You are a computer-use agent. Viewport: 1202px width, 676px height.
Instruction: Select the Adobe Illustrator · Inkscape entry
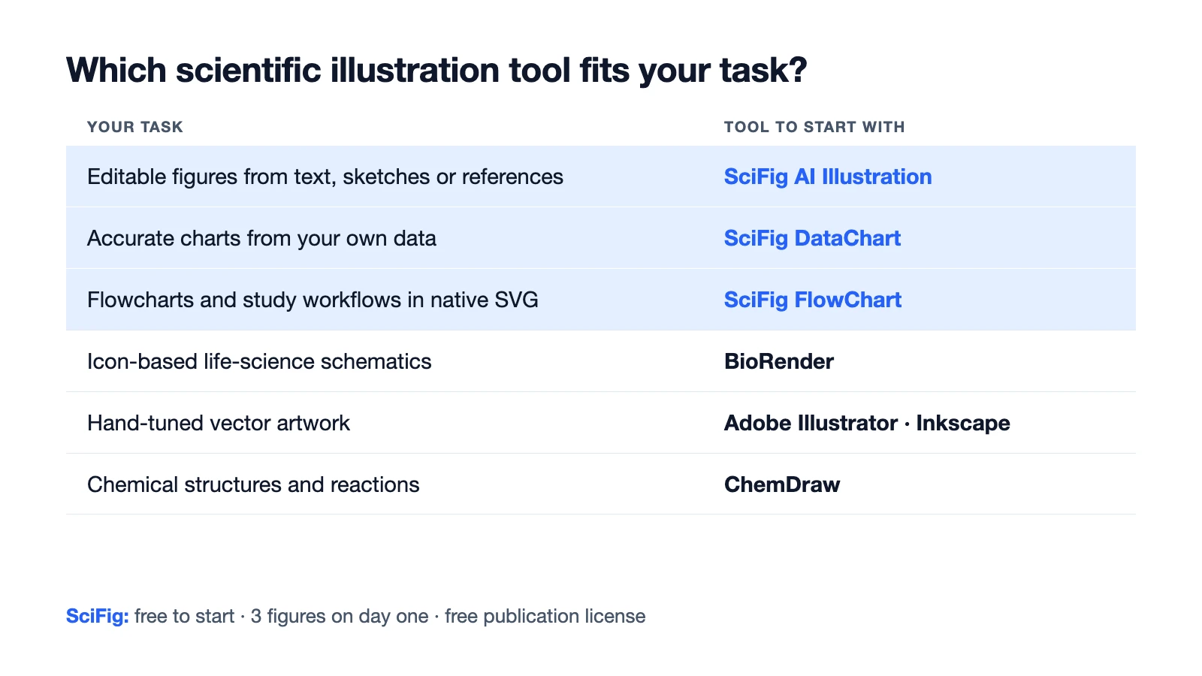(867, 423)
